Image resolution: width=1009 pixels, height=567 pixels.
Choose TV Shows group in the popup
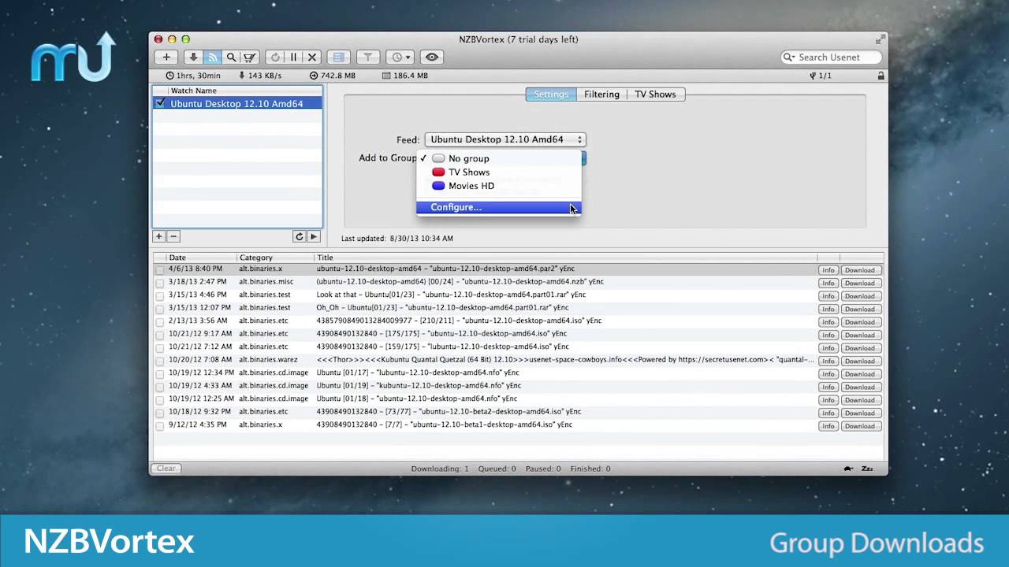click(498, 172)
